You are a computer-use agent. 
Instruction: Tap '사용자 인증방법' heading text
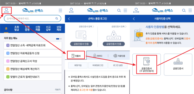(155, 27)
